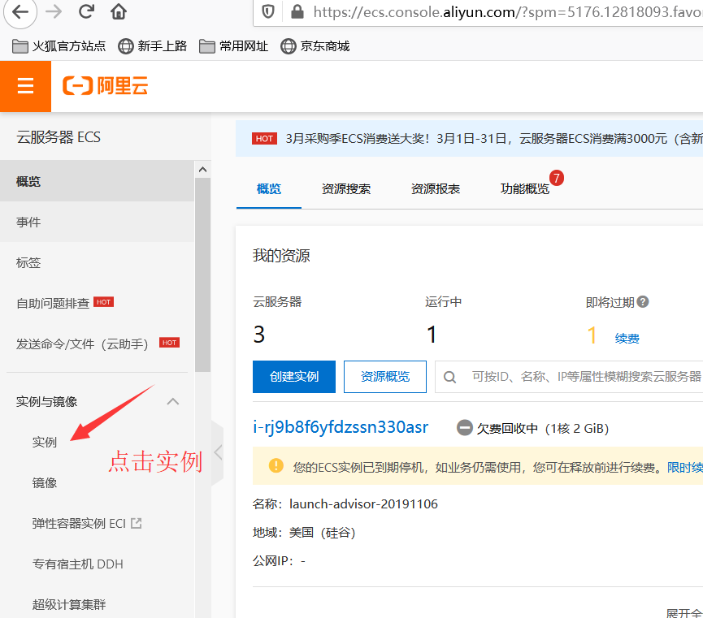Viewport: 703px width, 618px height.
Task: Click the browser forward arrow
Action: (x=54, y=11)
